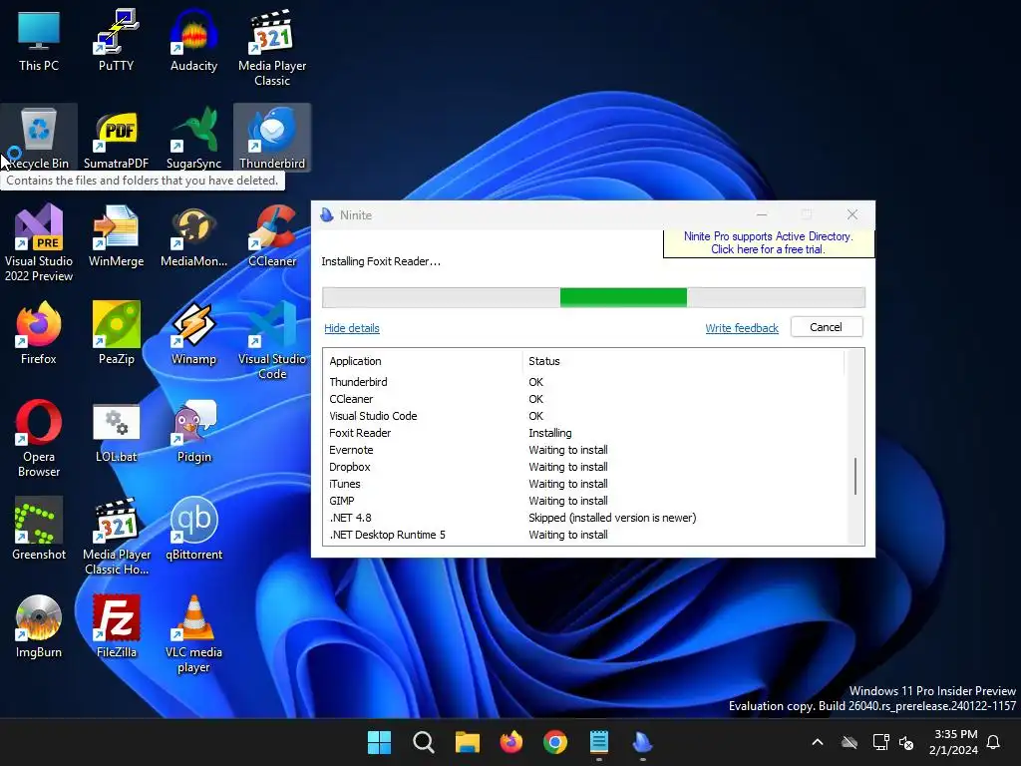This screenshot has height=766, width=1021.
Task: Select the Opera Browser icon
Action: coord(39,439)
